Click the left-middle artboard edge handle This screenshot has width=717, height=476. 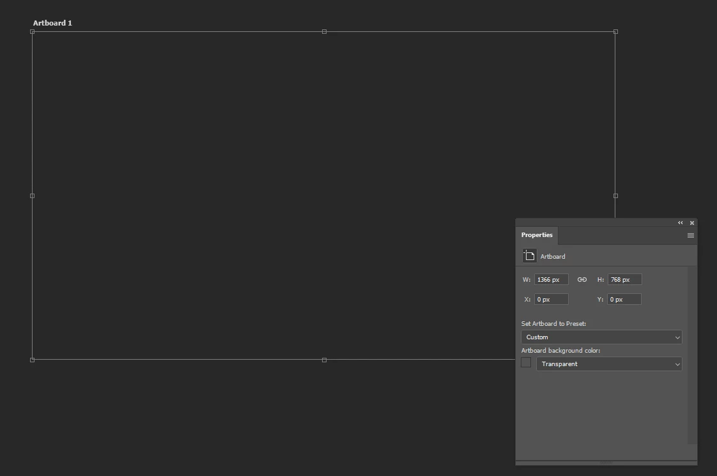[32, 196]
